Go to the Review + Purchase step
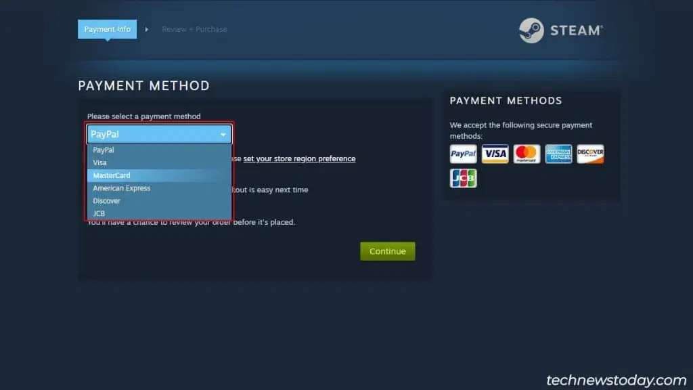The image size is (693, 390). (x=194, y=30)
